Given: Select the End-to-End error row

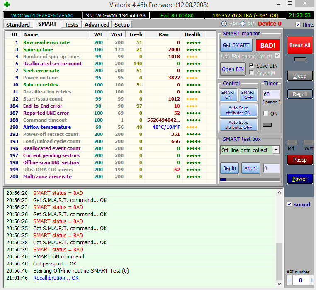Looking at the screenshot, I should [x=110, y=106].
